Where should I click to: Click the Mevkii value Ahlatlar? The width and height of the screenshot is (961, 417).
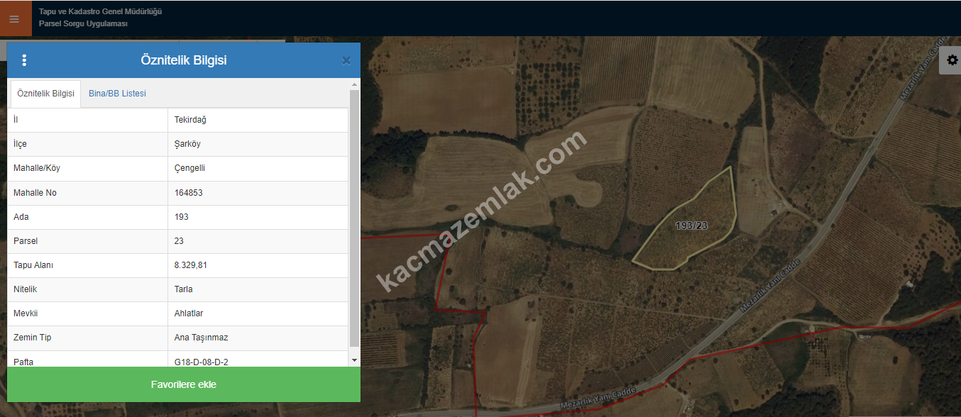(189, 313)
